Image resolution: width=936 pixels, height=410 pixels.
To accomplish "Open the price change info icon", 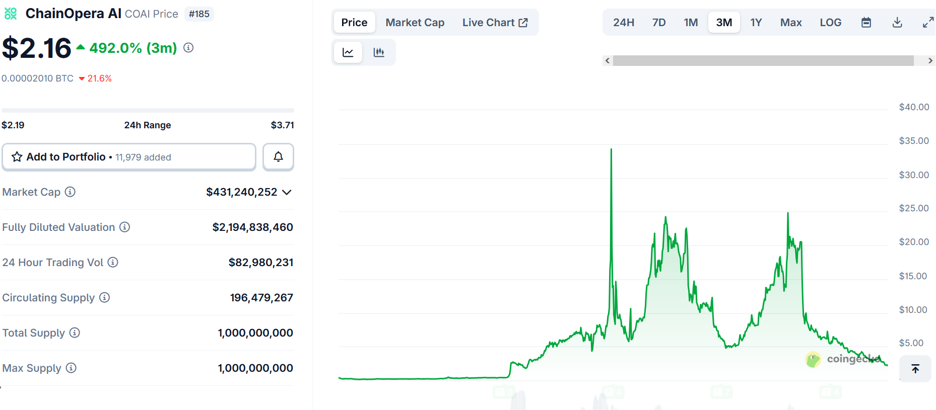I will click(188, 48).
